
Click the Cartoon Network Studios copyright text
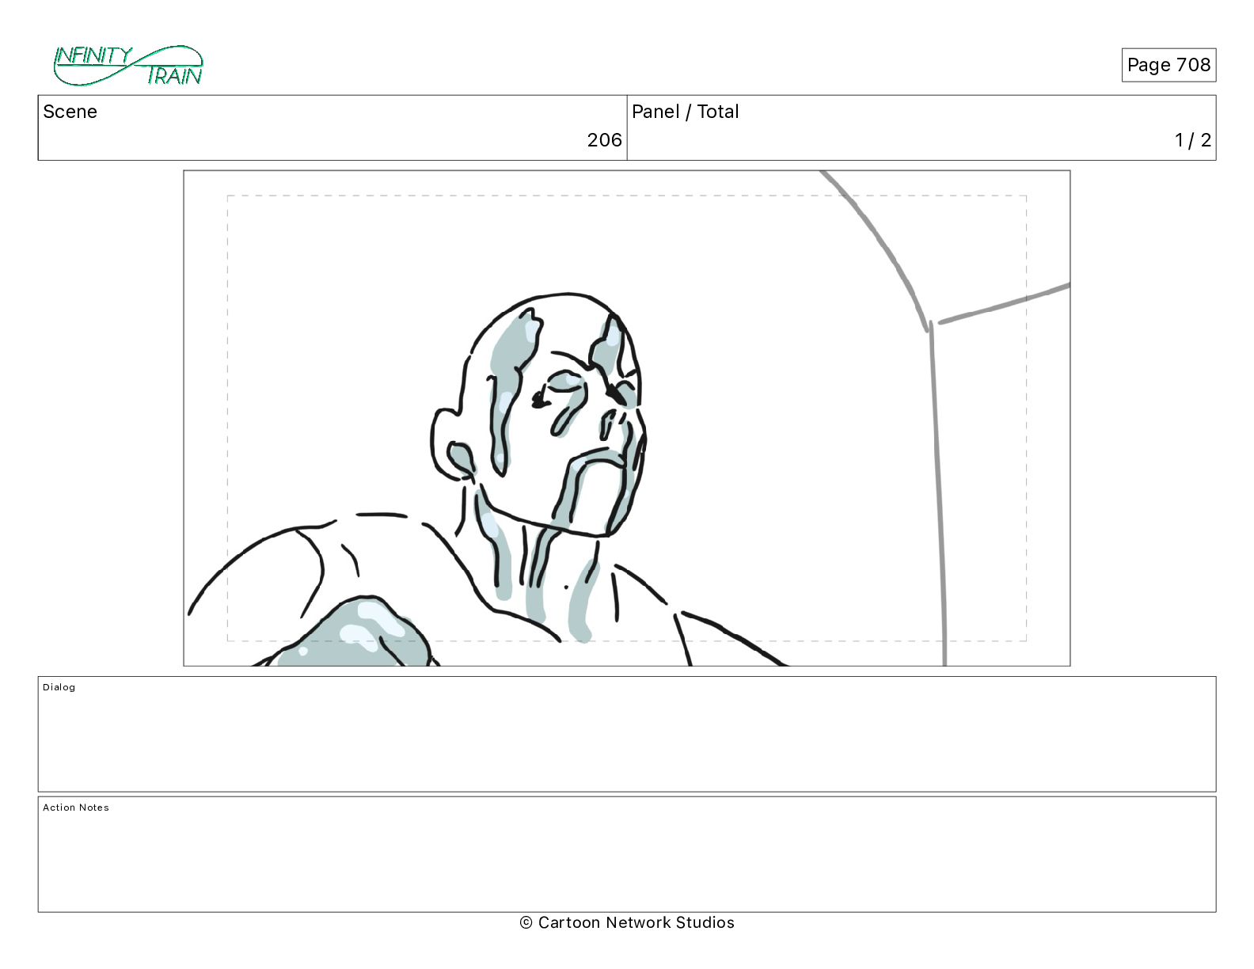click(x=627, y=922)
